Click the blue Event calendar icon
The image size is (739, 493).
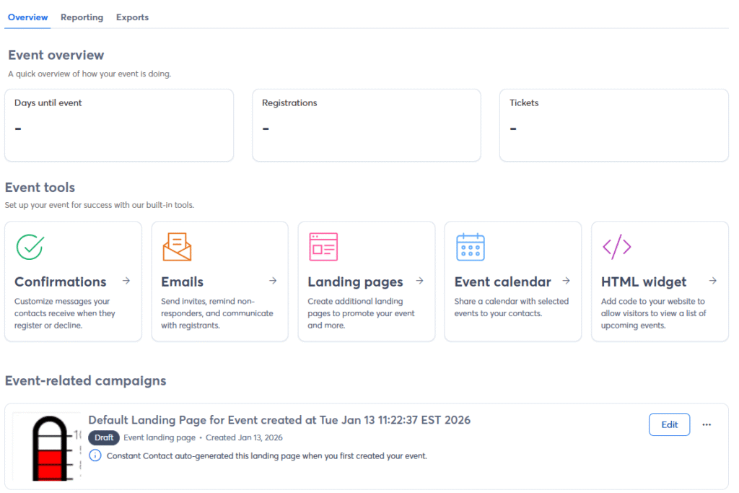coord(470,247)
